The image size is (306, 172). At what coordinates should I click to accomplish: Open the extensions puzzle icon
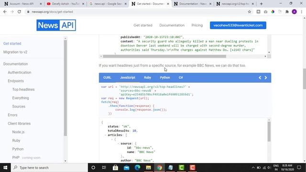pos(287,11)
